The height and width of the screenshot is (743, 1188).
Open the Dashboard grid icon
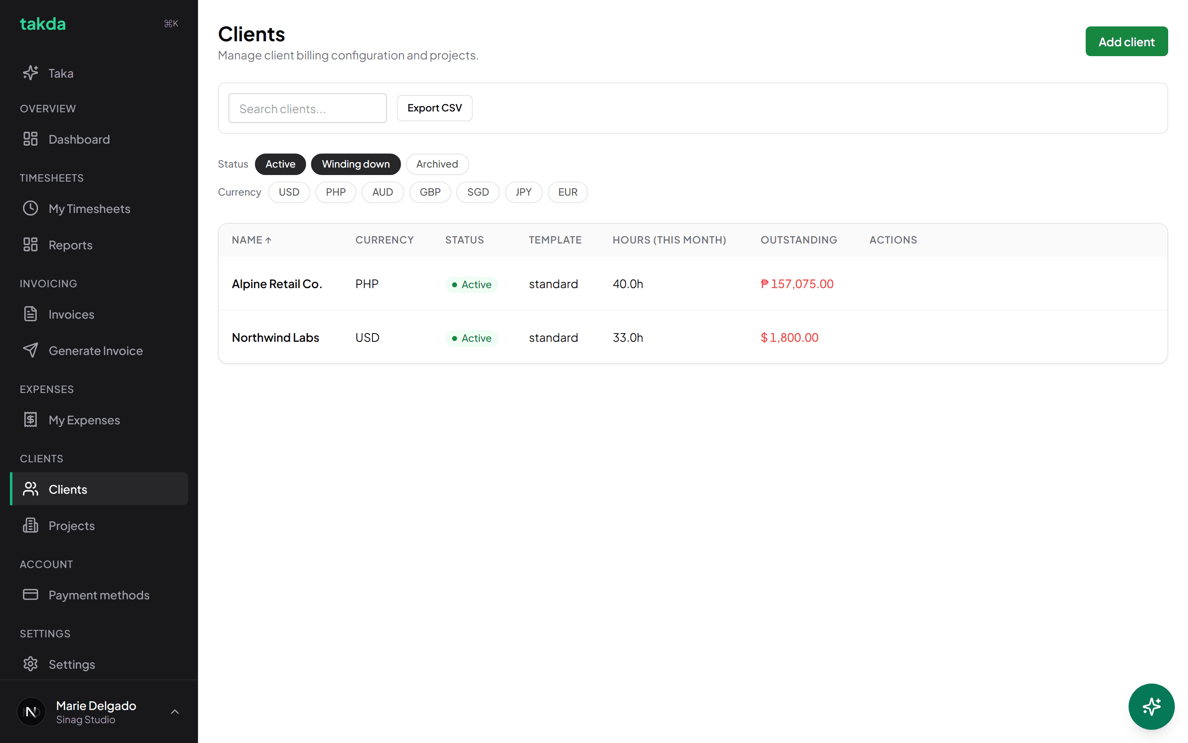[x=31, y=139]
